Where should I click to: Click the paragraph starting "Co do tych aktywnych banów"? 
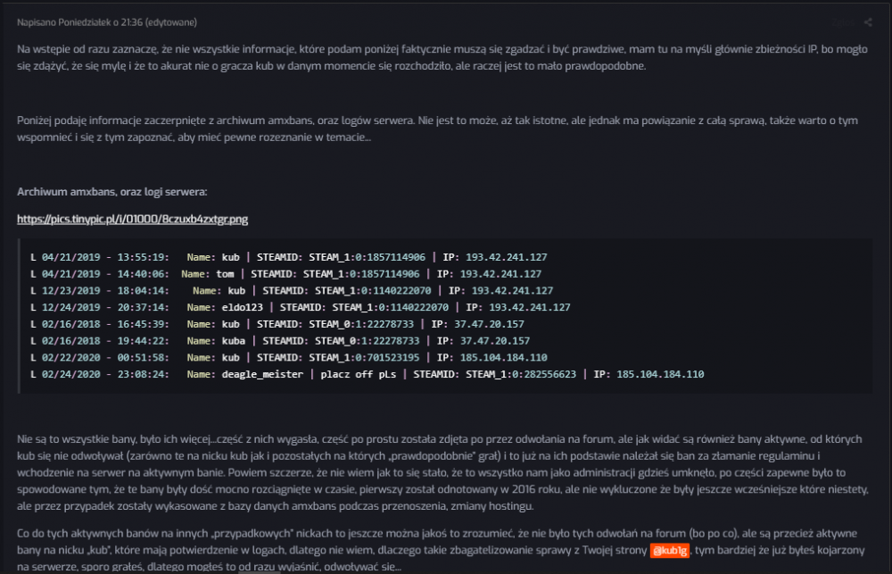pos(441,550)
